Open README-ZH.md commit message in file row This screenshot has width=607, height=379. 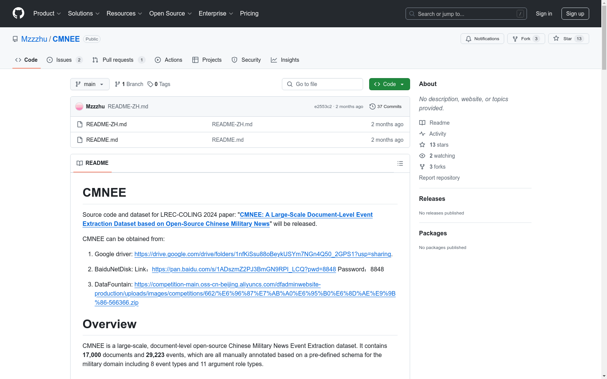[232, 124]
